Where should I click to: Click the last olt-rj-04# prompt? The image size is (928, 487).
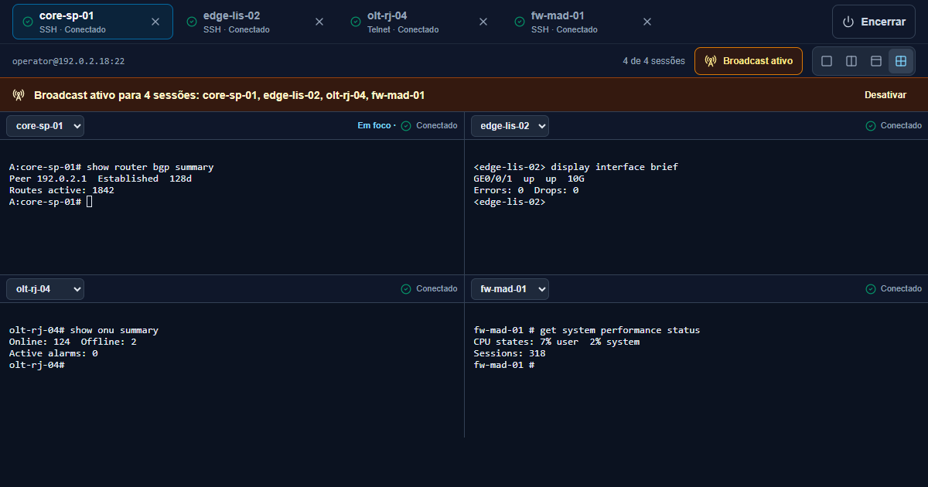coord(36,365)
